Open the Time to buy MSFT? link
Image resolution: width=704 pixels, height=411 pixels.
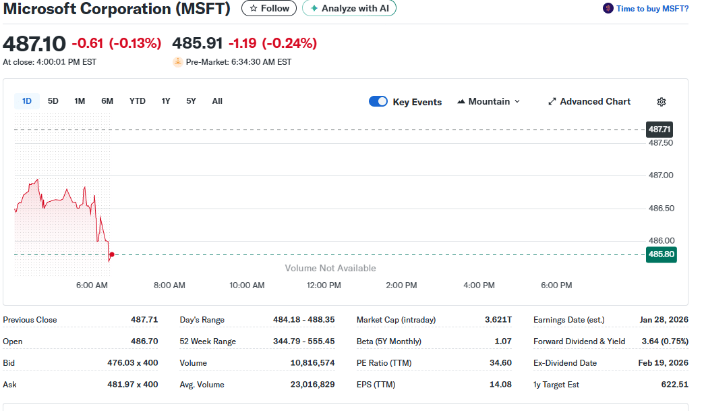point(651,9)
